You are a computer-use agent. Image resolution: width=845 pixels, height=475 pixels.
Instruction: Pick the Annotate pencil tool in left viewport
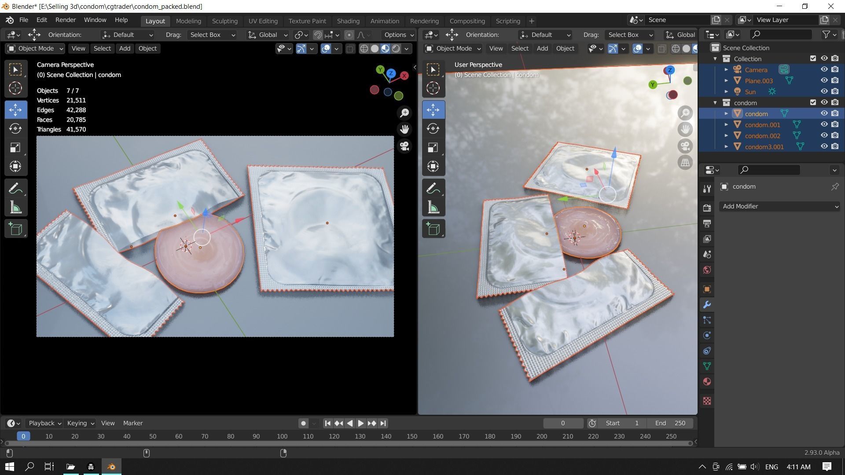15,189
